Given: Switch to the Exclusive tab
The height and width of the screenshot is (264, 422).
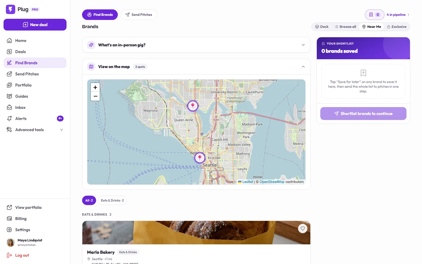Looking at the screenshot, I should pyautogui.click(x=397, y=27).
